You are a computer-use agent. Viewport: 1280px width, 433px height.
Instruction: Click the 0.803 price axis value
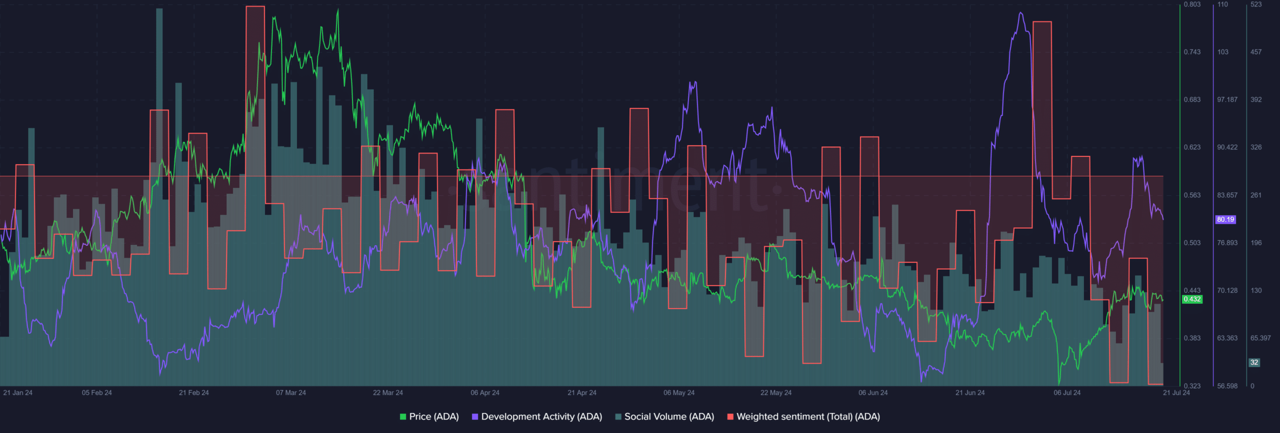click(x=1192, y=4)
